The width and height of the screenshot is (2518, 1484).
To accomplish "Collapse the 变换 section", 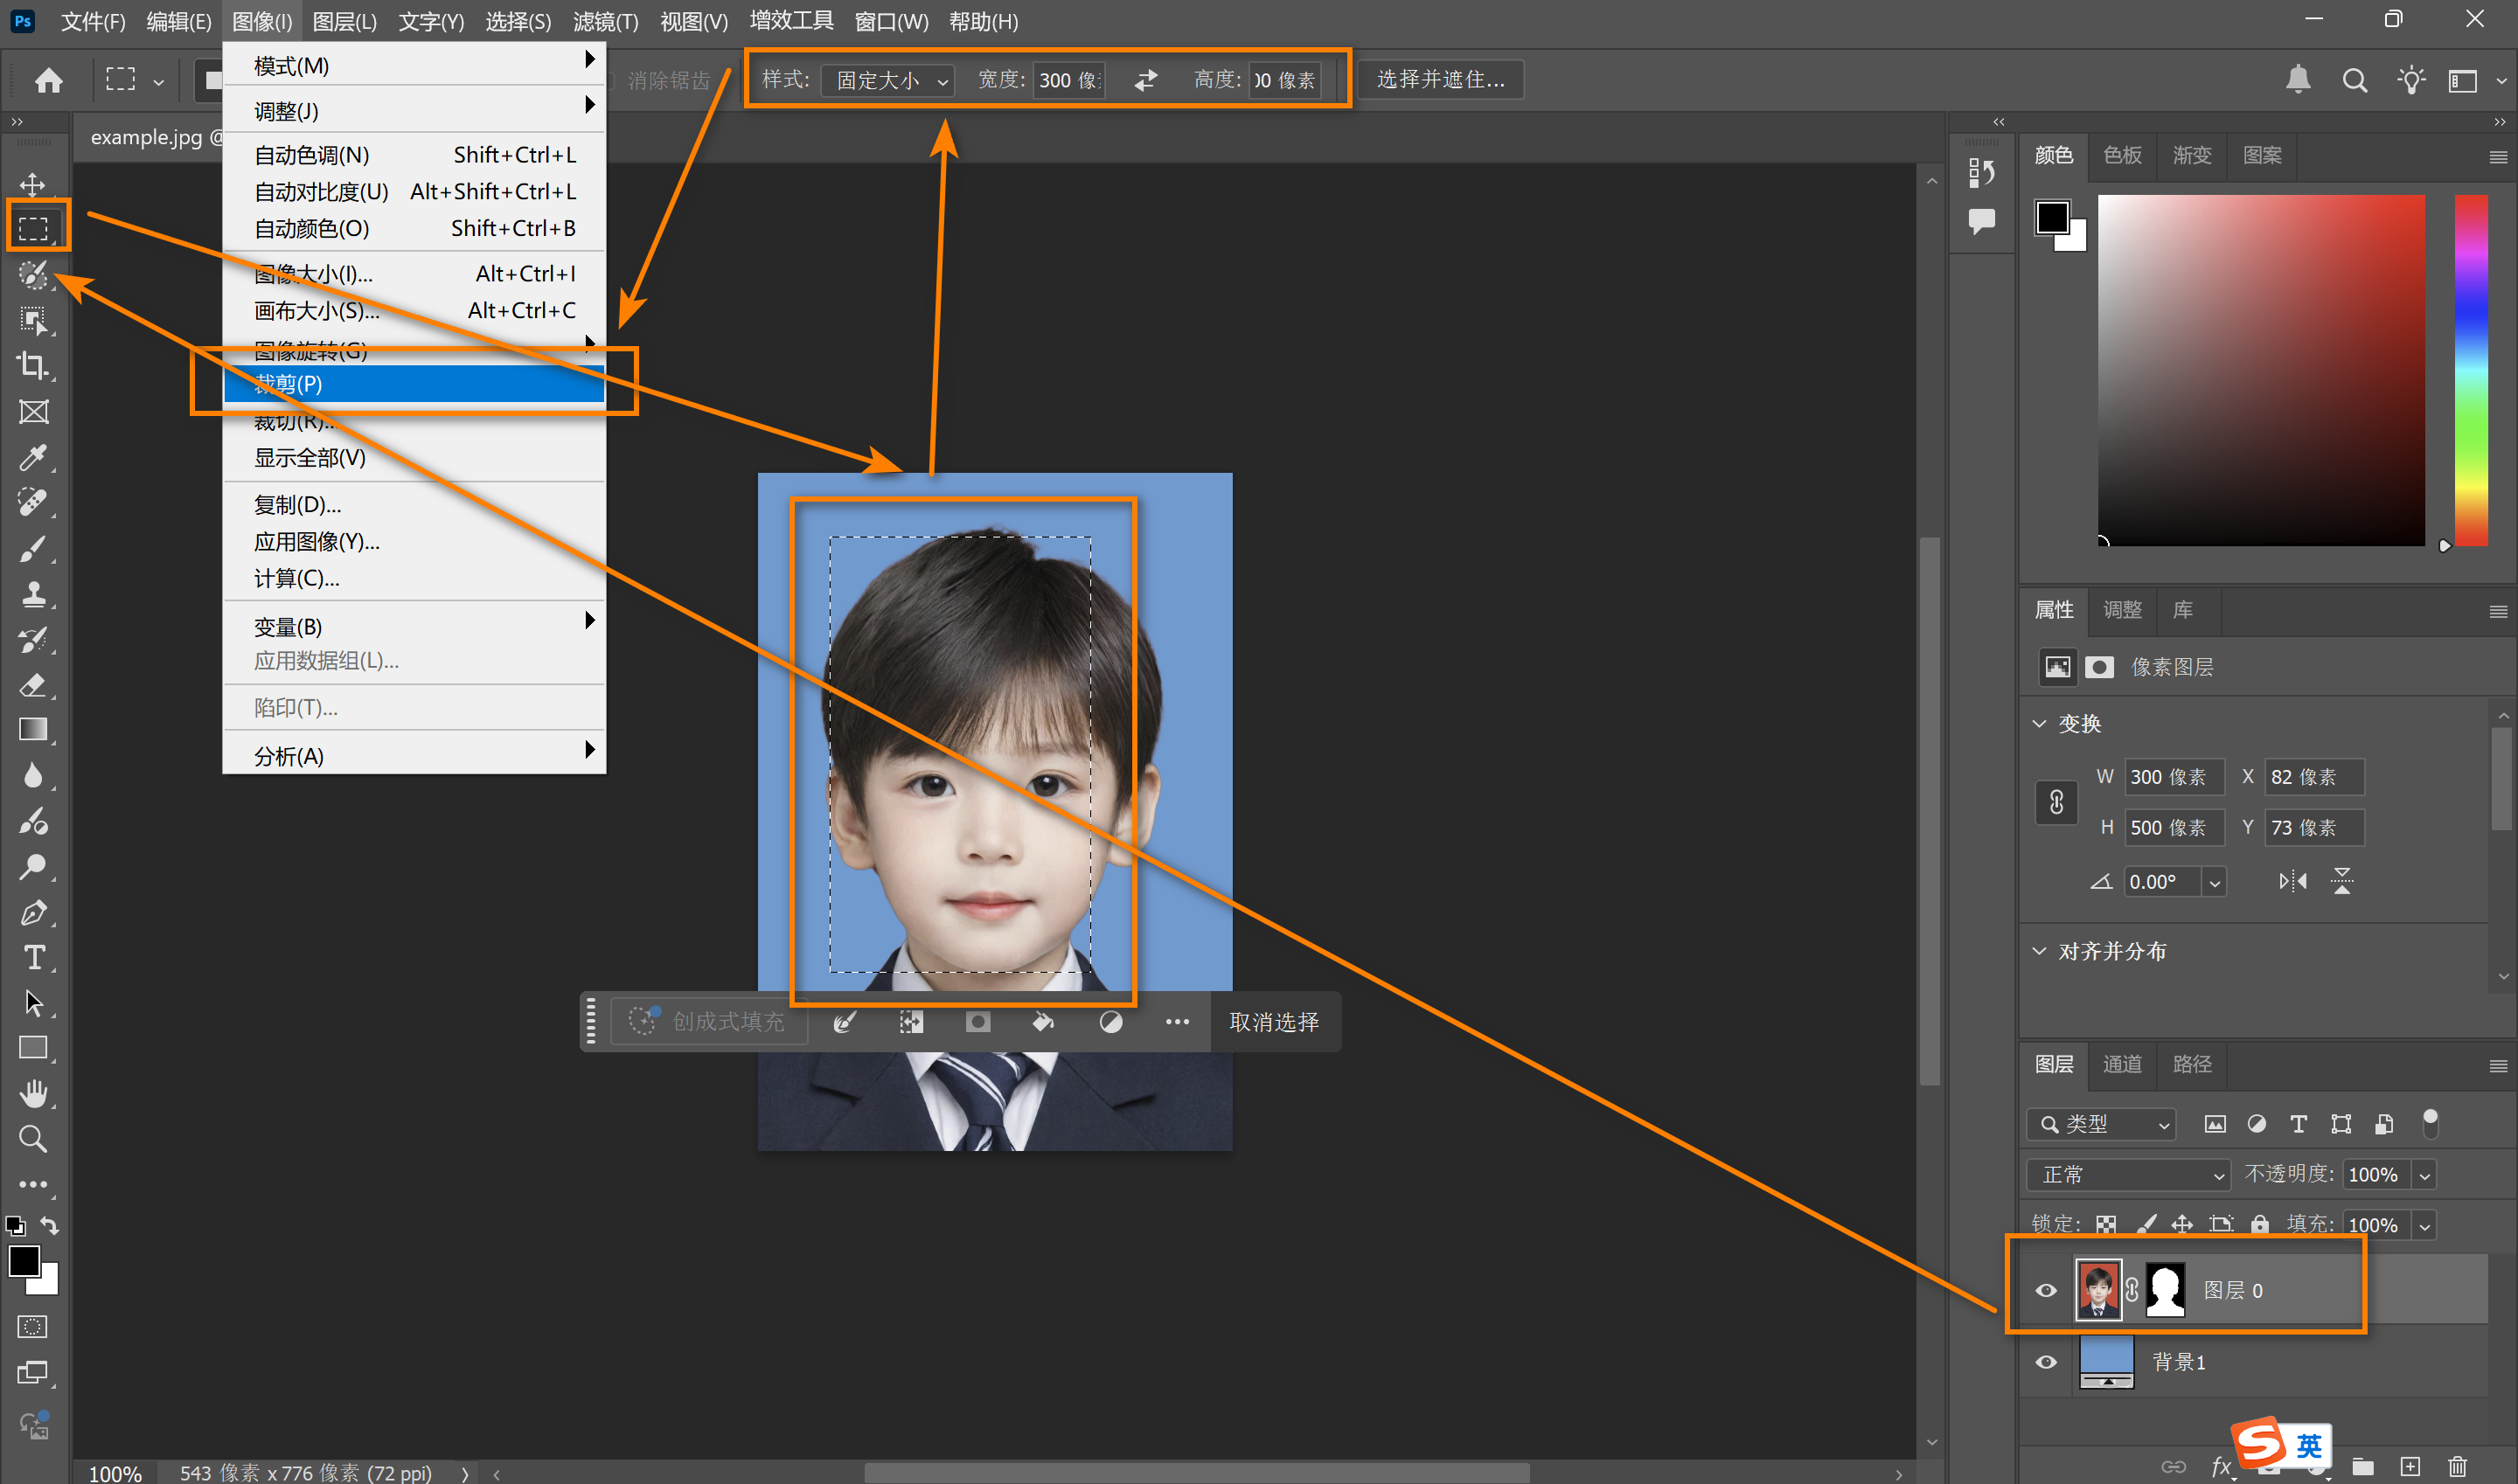I will click(x=2040, y=723).
